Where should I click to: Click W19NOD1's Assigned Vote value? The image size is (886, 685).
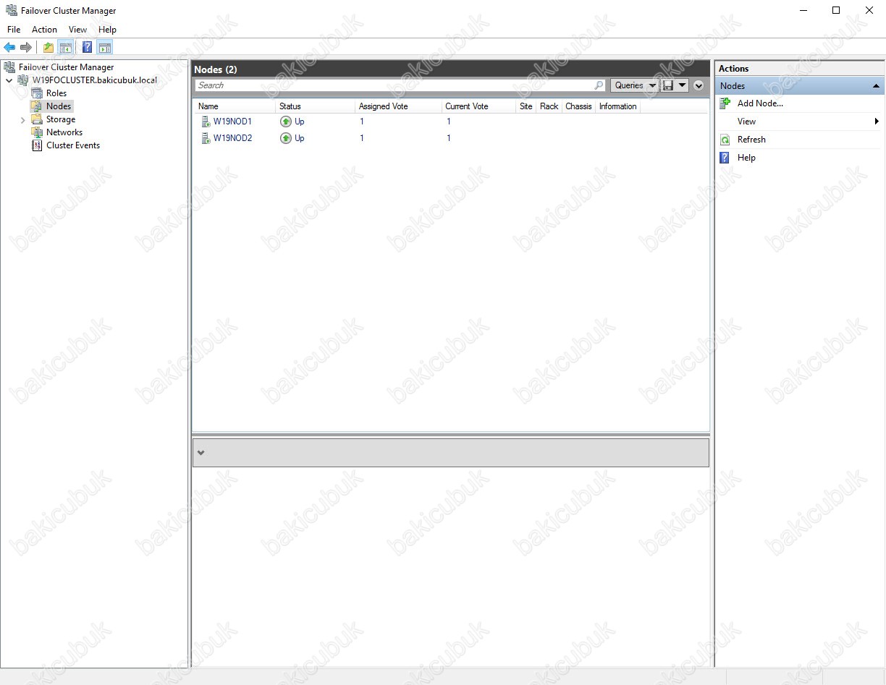(x=362, y=122)
